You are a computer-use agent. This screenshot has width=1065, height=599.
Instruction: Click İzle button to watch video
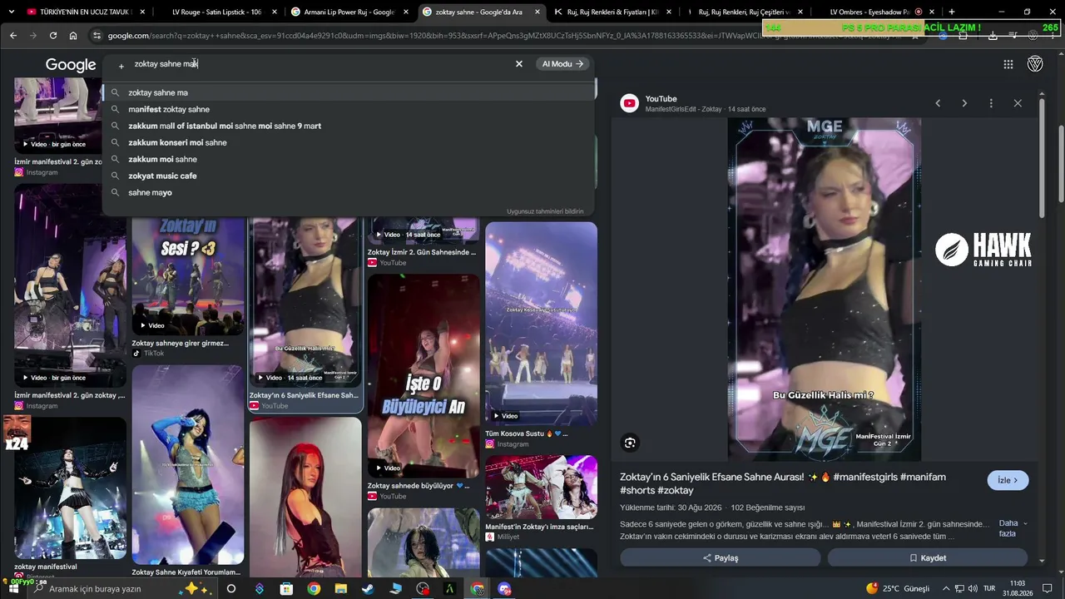1008,480
